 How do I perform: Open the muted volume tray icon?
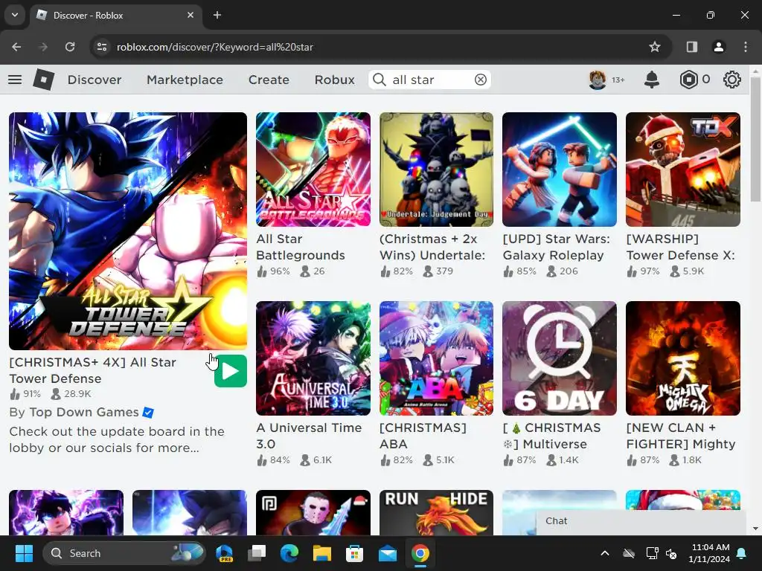672,553
